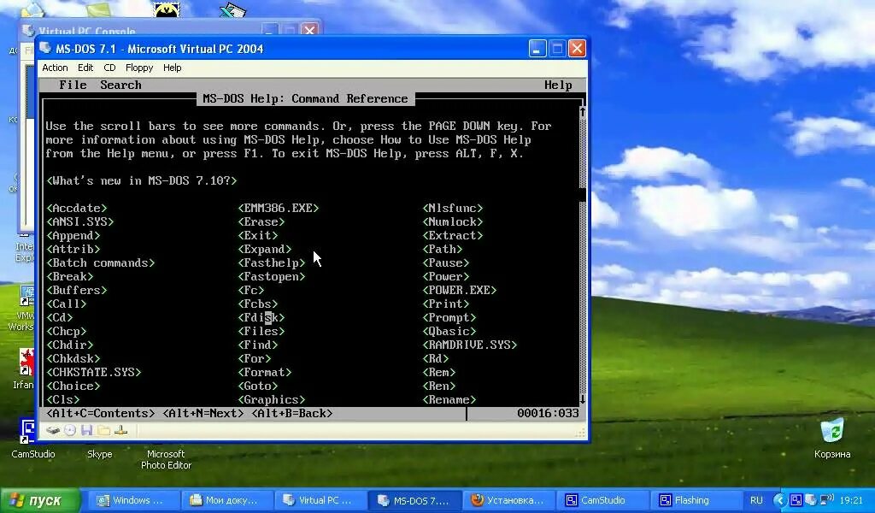Open the Fdisk help topic

[261, 317]
